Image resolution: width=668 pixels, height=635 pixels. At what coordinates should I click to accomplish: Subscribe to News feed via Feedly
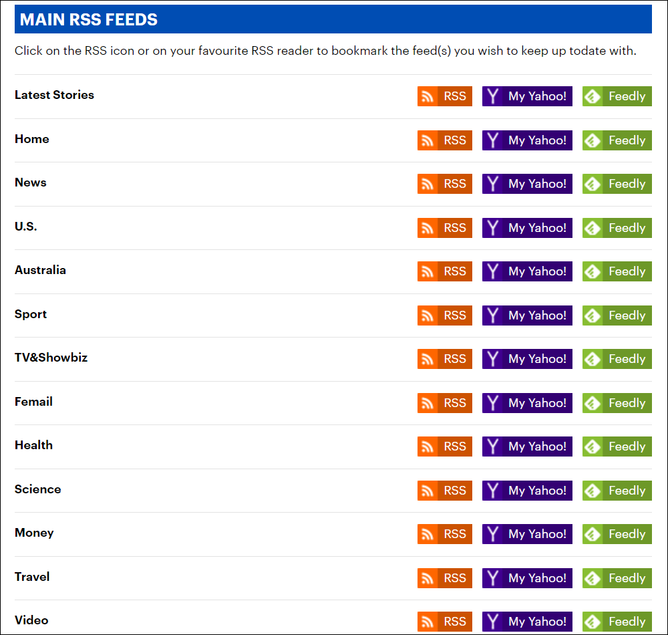click(x=617, y=184)
